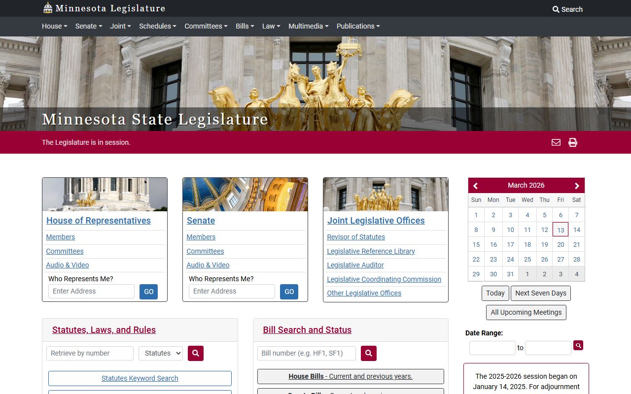Open Joint Legislative Offices heading link

point(376,221)
